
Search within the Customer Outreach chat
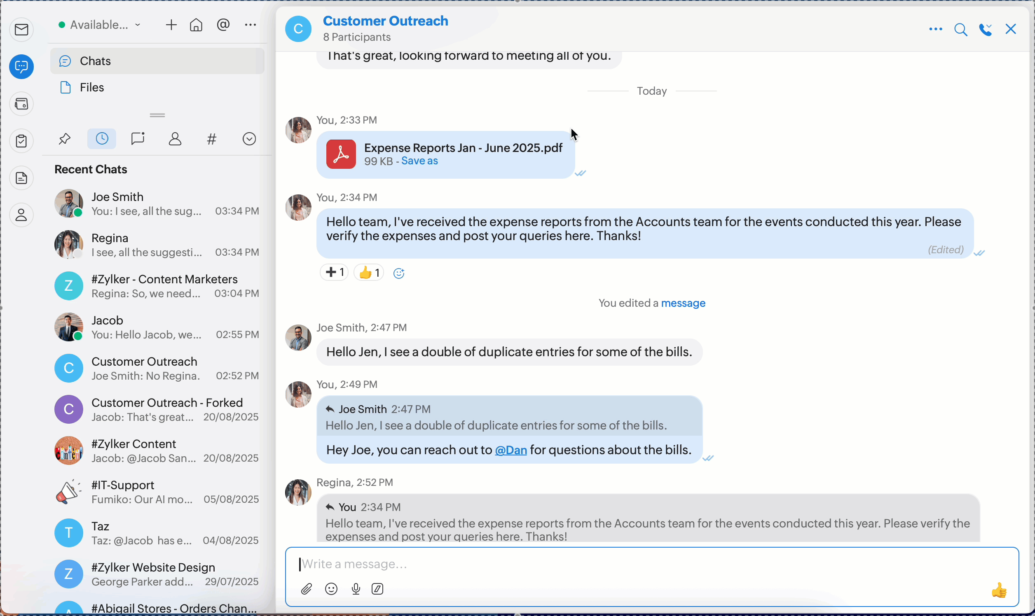click(961, 30)
